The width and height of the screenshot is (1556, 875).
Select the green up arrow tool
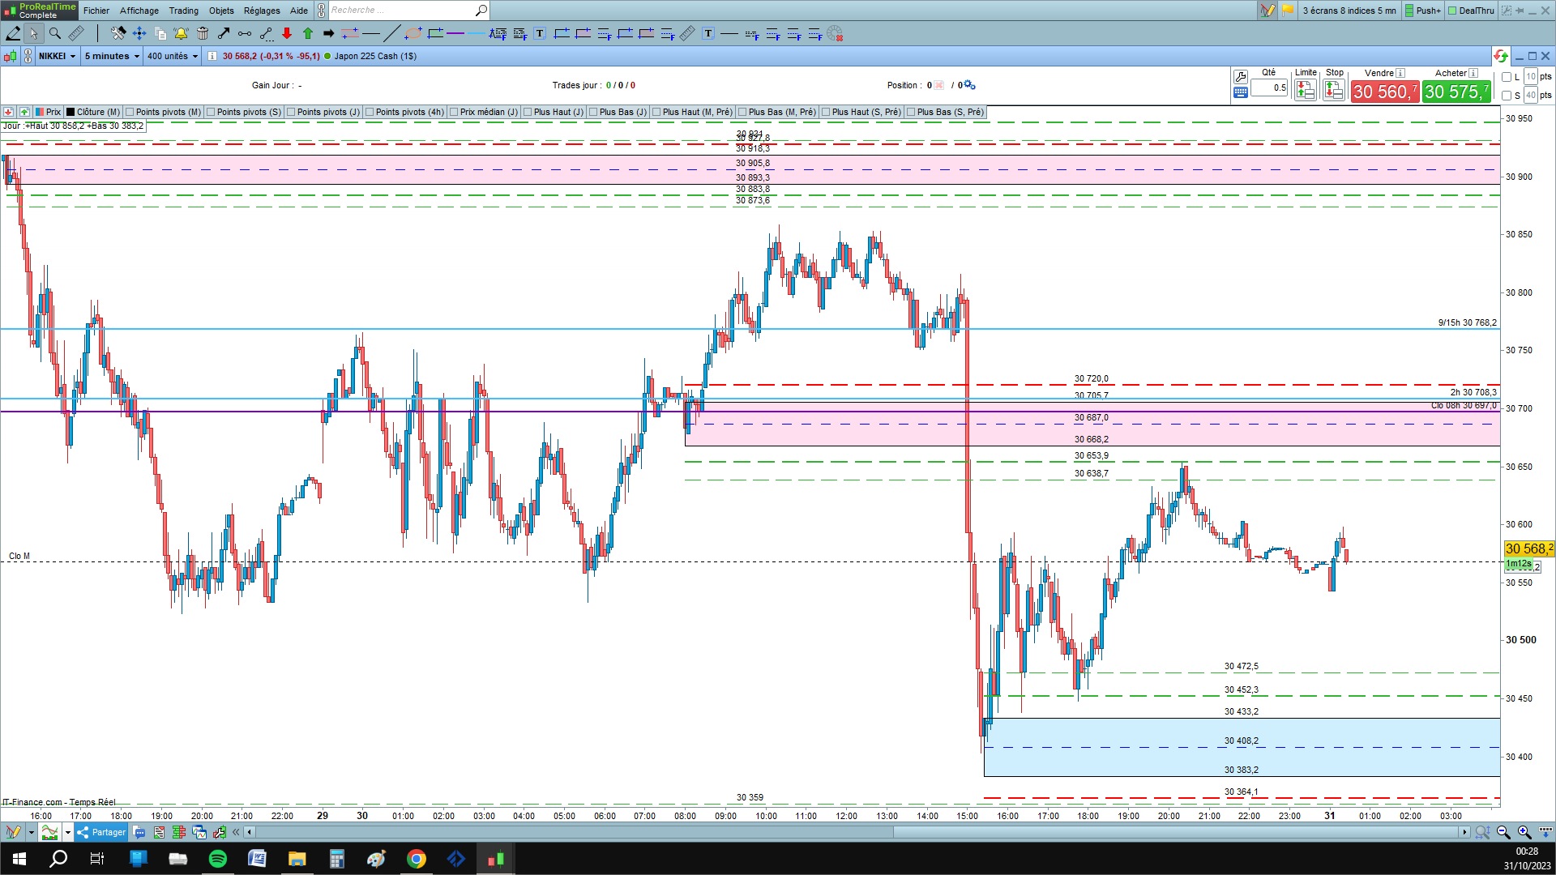point(308,33)
